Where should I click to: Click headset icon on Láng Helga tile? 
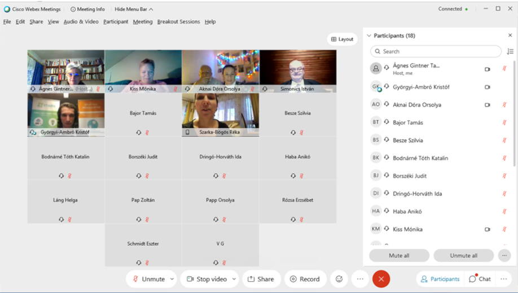(x=62, y=219)
